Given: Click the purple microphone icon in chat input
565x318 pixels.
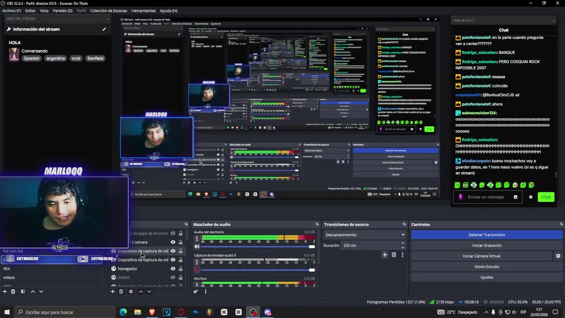Looking at the screenshot, I should click(x=460, y=197).
